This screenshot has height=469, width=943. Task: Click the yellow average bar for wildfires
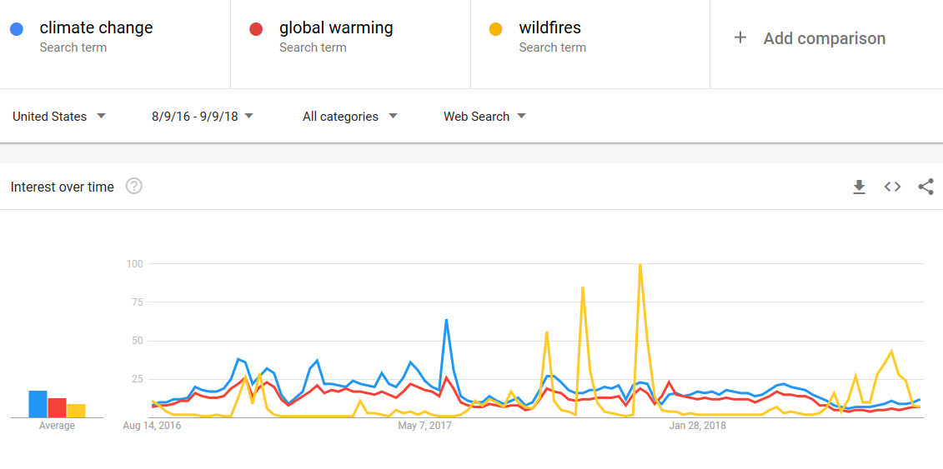(x=76, y=411)
